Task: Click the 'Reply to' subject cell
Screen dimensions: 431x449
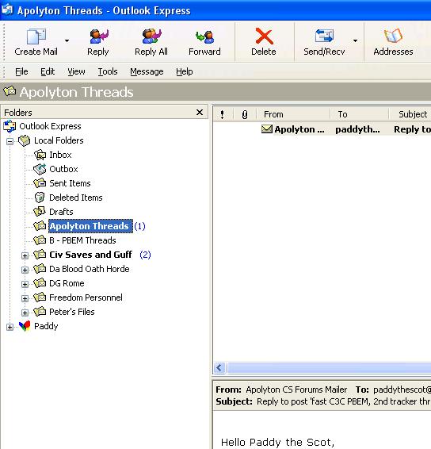Action: click(x=412, y=129)
